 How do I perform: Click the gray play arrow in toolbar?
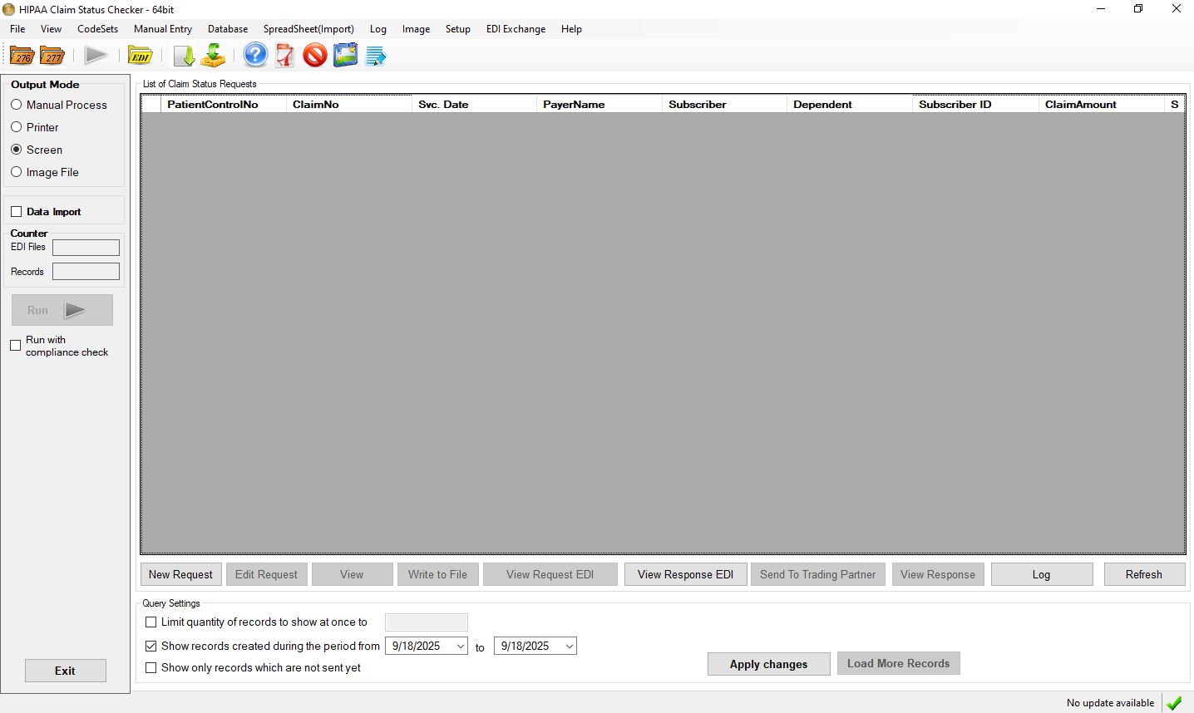(96, 56)
